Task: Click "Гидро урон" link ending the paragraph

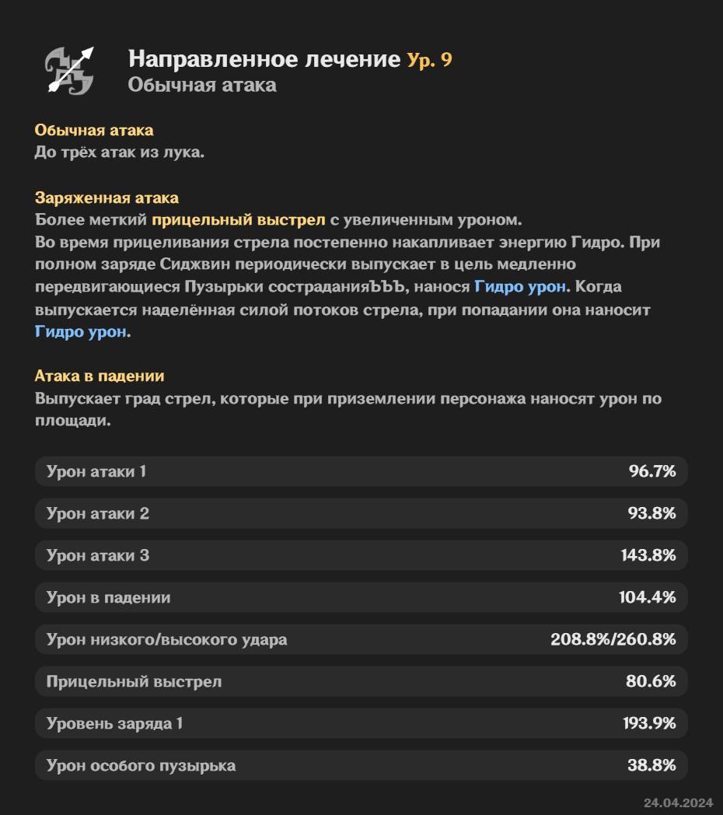Action: click(82, 332)
